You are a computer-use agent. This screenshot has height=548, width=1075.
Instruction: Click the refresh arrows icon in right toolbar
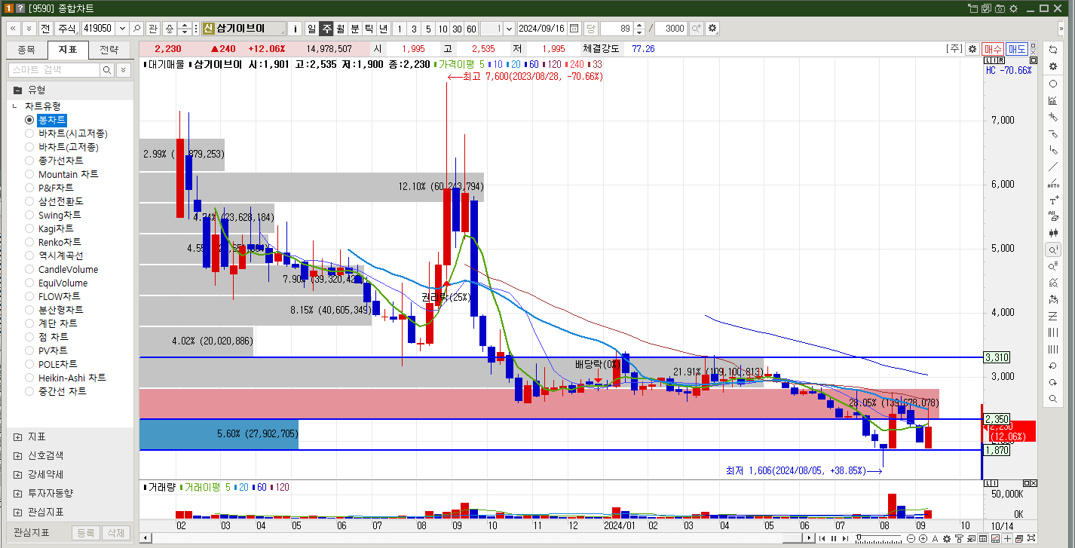pos(1053,50)
